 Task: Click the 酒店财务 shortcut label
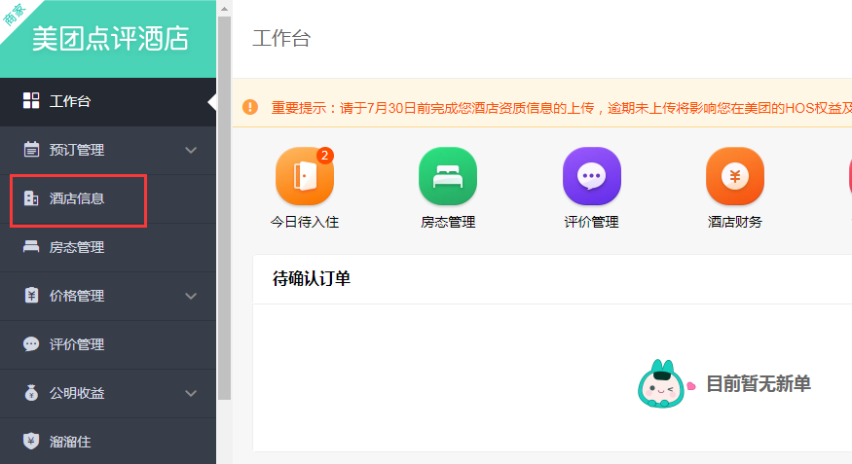click(735, 222)
